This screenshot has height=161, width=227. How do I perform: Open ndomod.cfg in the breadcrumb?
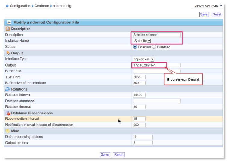tap(62, 6)
